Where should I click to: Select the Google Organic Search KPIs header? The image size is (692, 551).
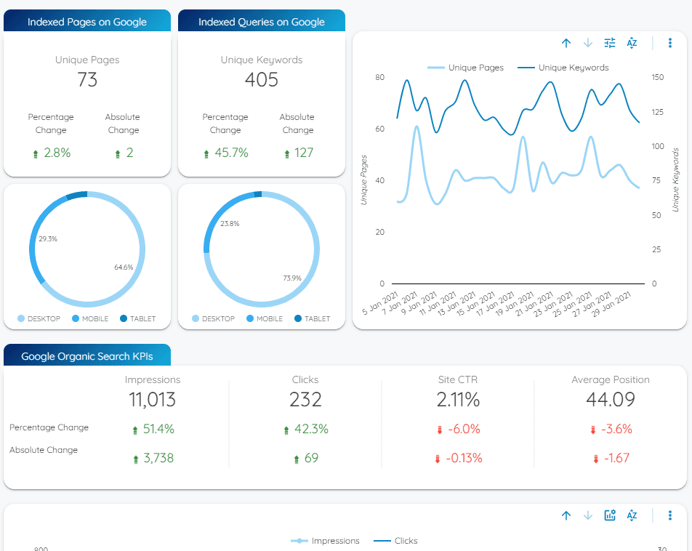(87, 356)
